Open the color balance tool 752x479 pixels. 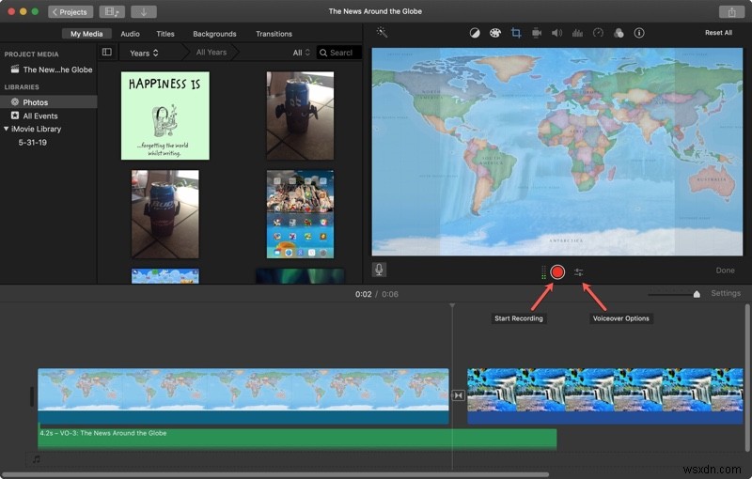click(x=474, y=33)
